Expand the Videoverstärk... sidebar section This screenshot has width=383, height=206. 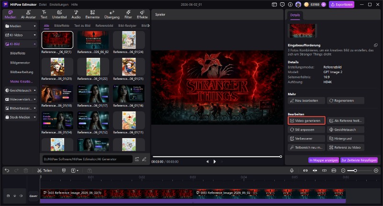pos(21,99)
